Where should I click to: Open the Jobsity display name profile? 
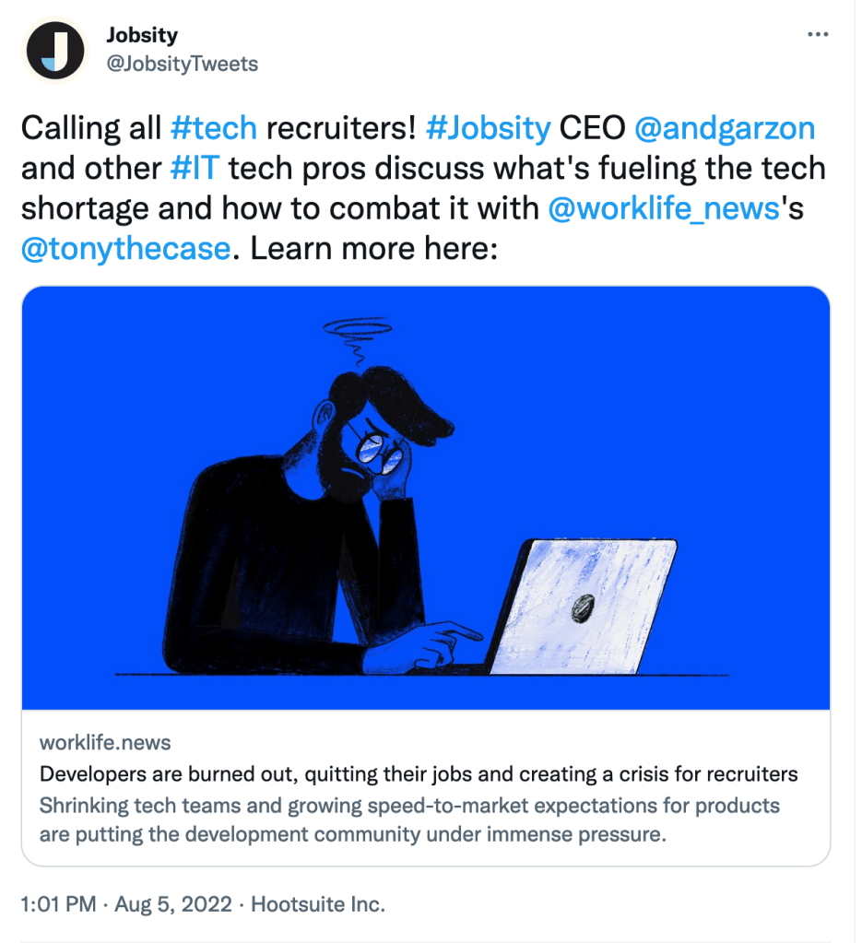coord(142,35)
